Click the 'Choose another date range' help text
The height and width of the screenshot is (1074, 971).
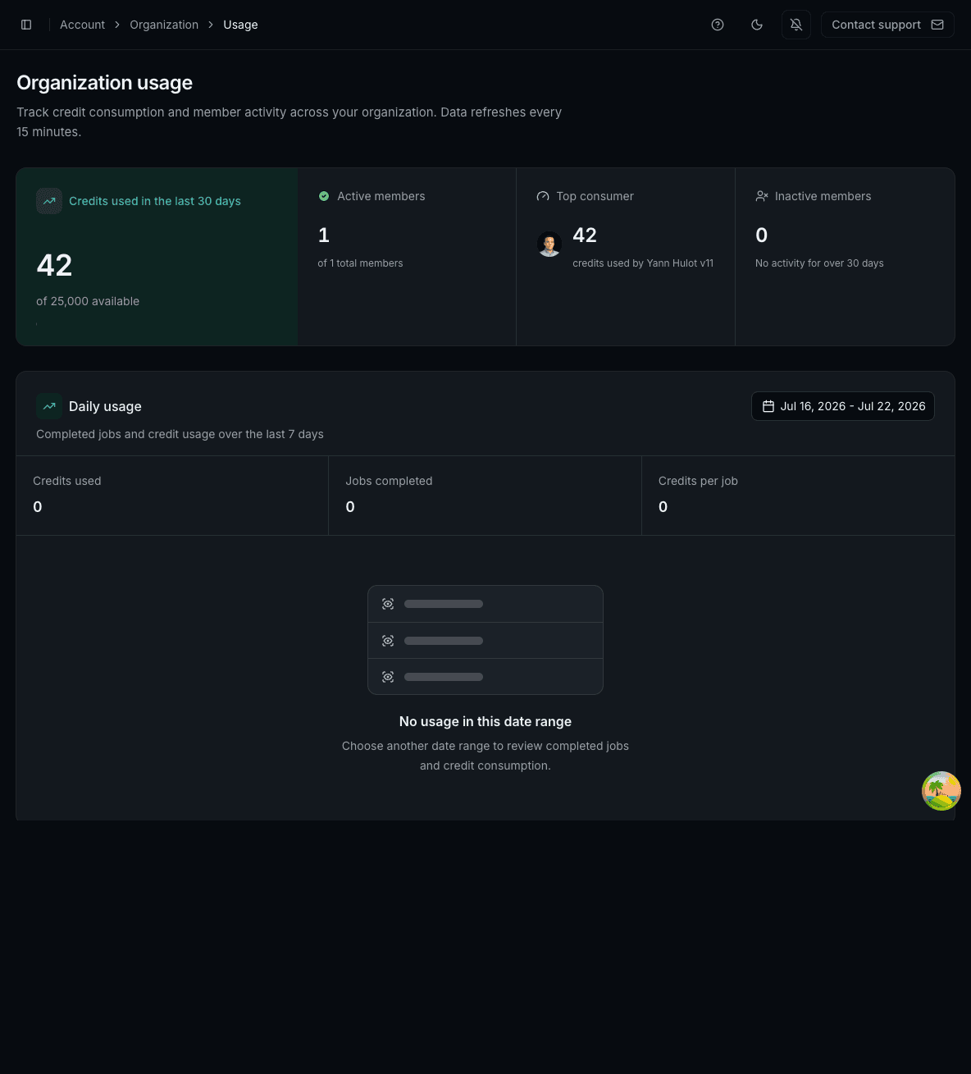coord(485,756)
